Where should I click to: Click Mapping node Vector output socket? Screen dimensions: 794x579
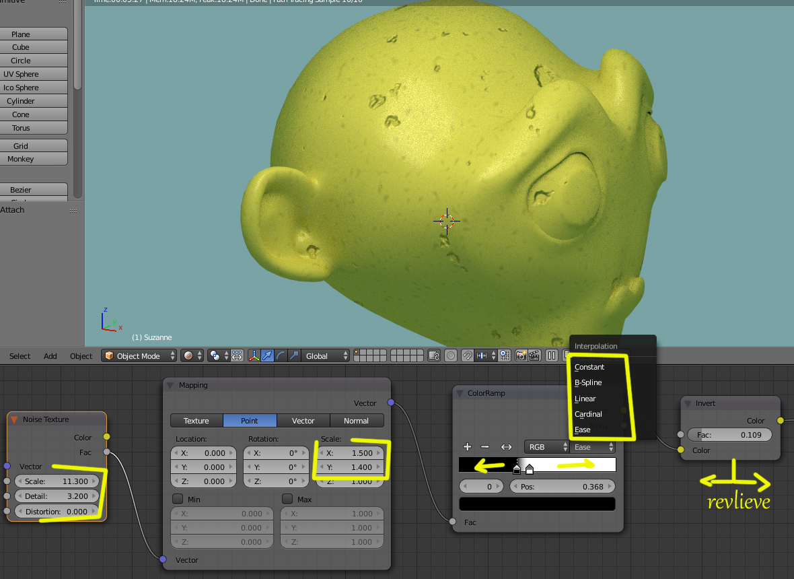point(390,403)
